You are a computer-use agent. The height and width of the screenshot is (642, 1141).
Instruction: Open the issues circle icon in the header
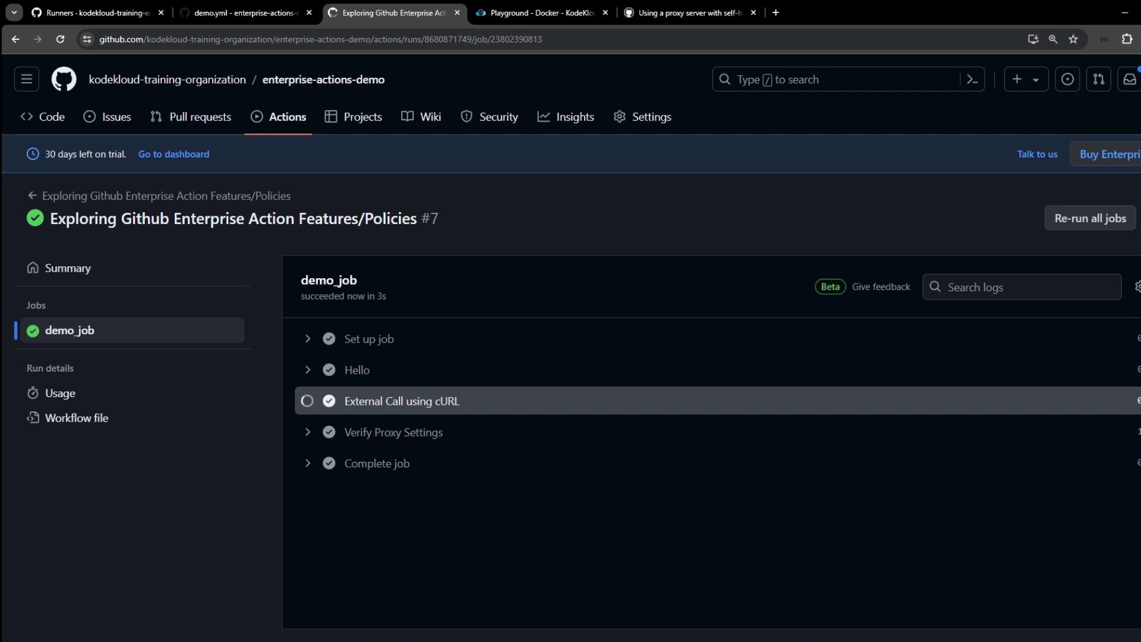(x=1067, y=79)
